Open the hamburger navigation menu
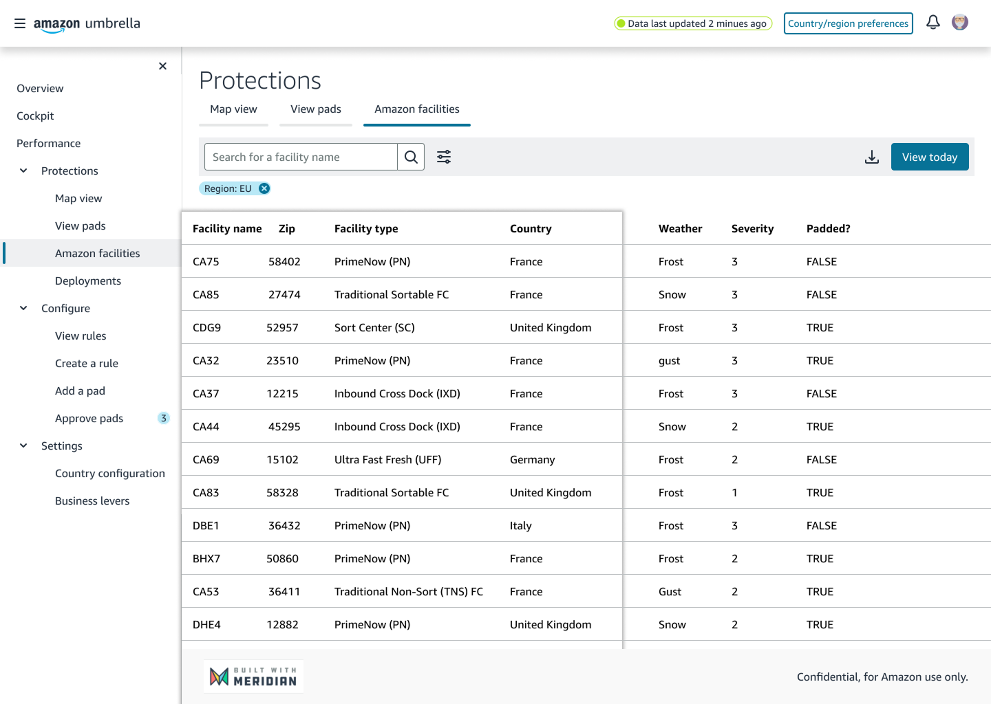The height and width of the screenshot is (704, 991). [x=20, y=23]
